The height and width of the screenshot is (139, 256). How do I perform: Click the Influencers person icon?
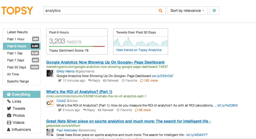point(8,130)
